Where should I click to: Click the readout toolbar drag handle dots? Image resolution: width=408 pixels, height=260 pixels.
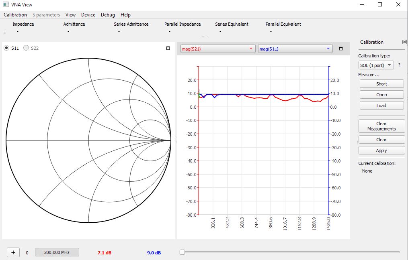pyautogui.click(x=5, y=32)
